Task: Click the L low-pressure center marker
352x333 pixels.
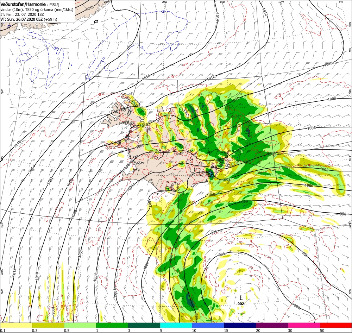Action: [241, 298]
